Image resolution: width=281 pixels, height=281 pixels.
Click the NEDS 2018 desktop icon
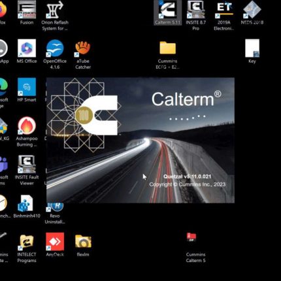coord(252,12)
